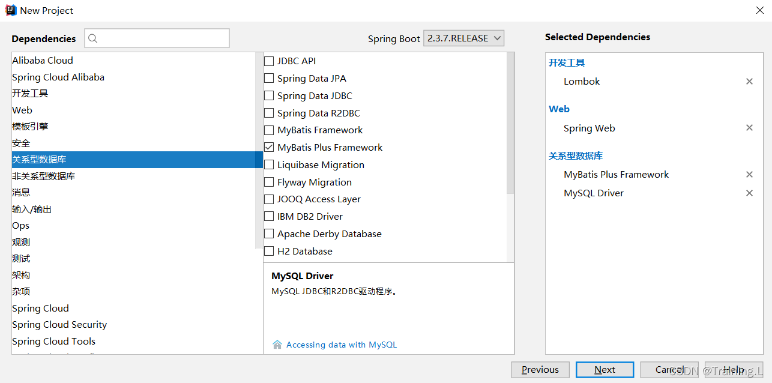Open the Accessing data with MySQL link
Image resolution: width=772 pixels, height=383 pixels.
click(342, 345)
